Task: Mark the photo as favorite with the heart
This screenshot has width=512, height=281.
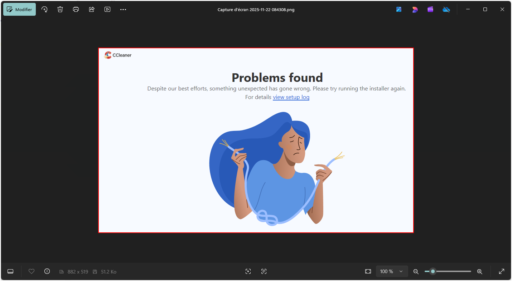Action: click(x=32, y=271)
